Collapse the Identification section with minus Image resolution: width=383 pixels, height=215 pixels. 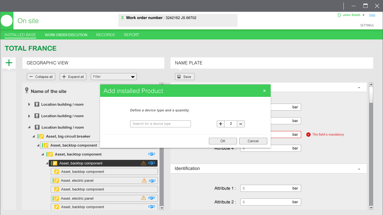359,169
